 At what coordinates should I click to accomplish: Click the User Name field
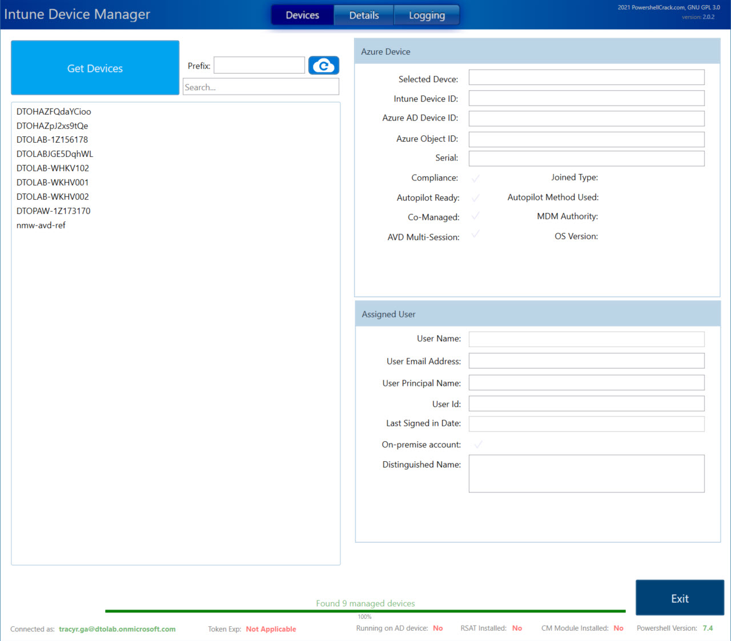coord(587,339)
